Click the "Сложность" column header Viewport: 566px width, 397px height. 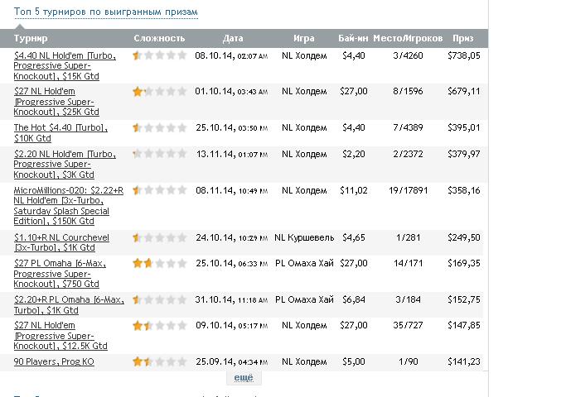pyautogui.click(x=159, y=39)
